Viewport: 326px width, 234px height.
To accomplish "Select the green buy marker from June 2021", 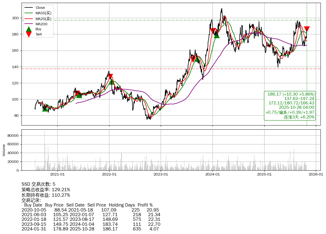I will [79, 95].
